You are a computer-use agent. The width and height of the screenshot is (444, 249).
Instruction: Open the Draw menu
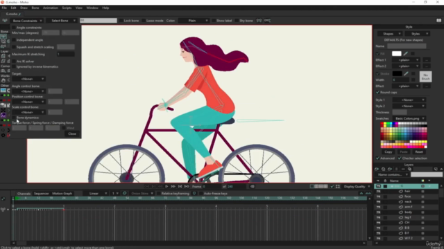click(x=24, y=8)
